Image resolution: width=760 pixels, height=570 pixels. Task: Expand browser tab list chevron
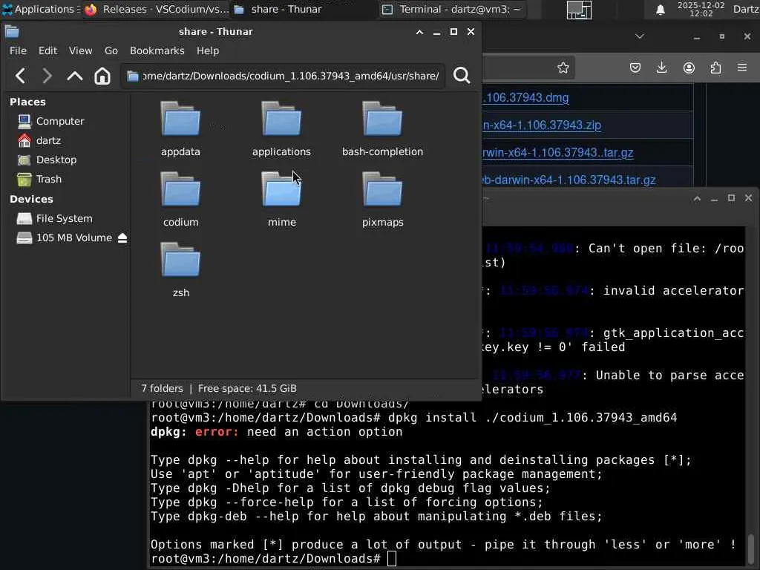(640, 36)
